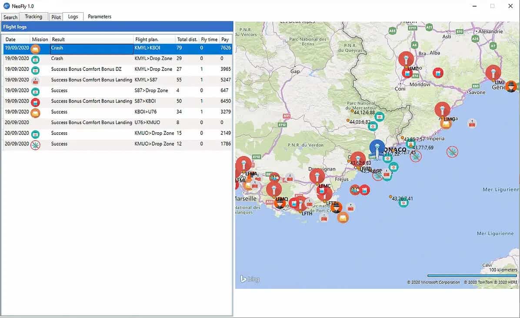Click the LFMC airport tower marker
The height and width of the screenshot is (318, 520).
317,176
